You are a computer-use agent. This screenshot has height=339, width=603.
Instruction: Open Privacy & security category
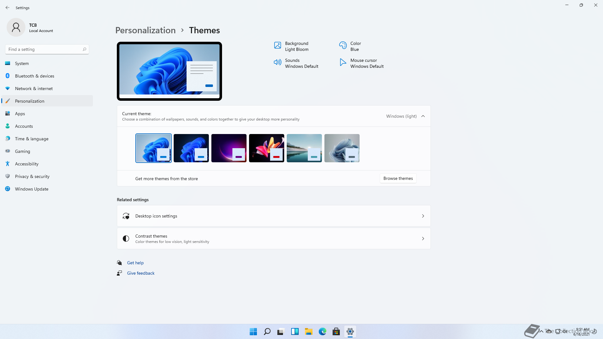tap(47, 176)
